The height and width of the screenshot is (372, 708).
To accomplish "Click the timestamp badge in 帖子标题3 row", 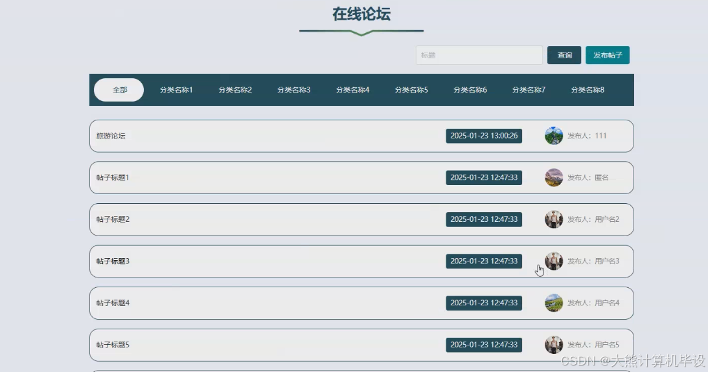I will coord(484,261).
